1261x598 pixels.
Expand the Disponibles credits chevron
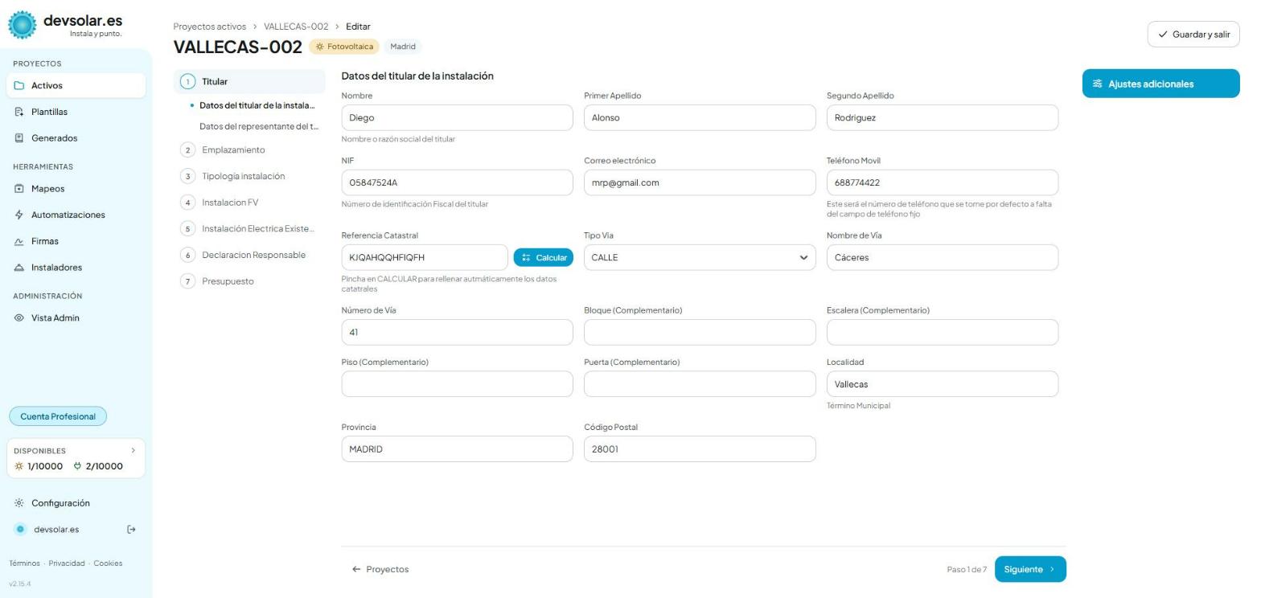click(133, 451)
